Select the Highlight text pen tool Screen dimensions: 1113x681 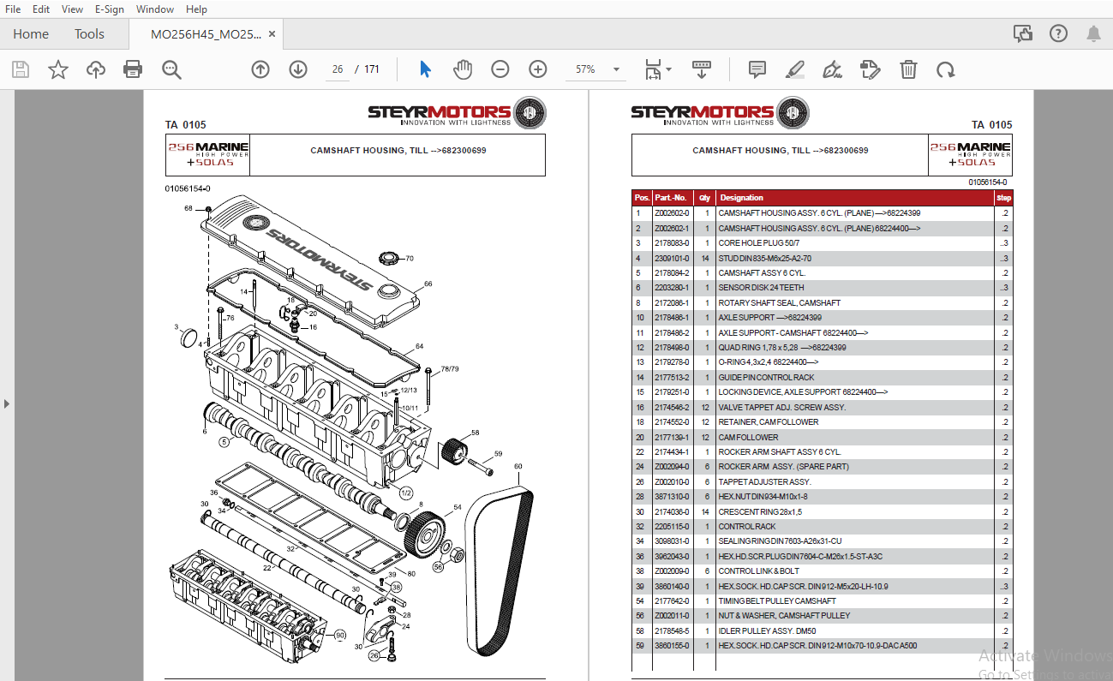pos(795,69)
